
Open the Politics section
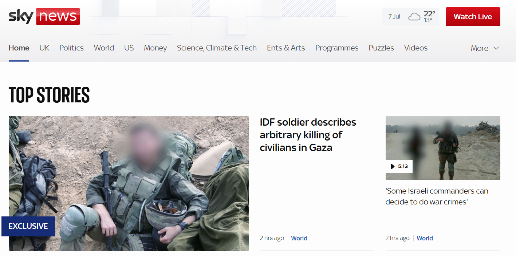click(71, 48)
